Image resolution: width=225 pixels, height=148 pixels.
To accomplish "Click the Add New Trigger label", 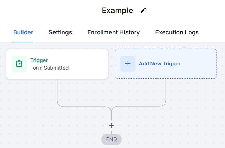I will 160,64.
